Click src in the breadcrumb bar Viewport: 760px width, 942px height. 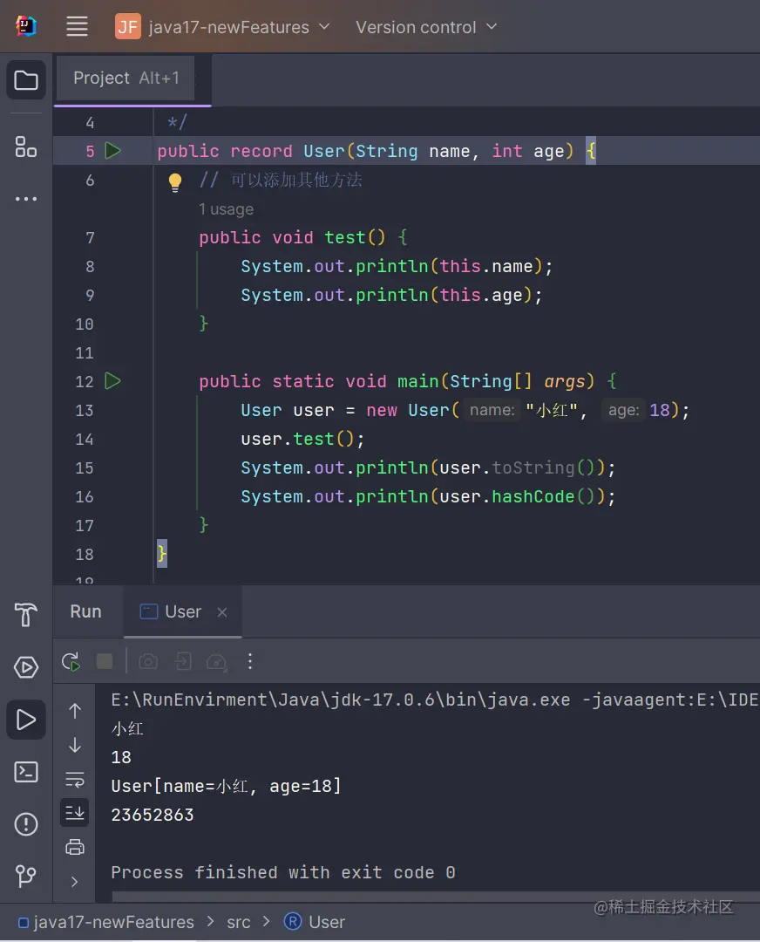click(x=238, y=922)
